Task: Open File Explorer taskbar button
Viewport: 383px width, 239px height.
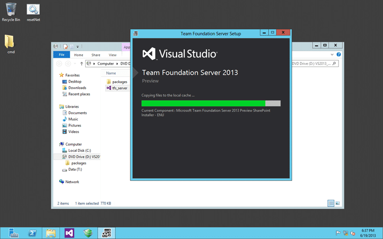Action: (51, 233)
